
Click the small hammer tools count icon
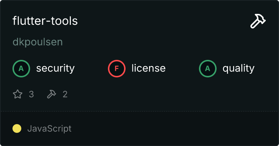tap(51, 95)
